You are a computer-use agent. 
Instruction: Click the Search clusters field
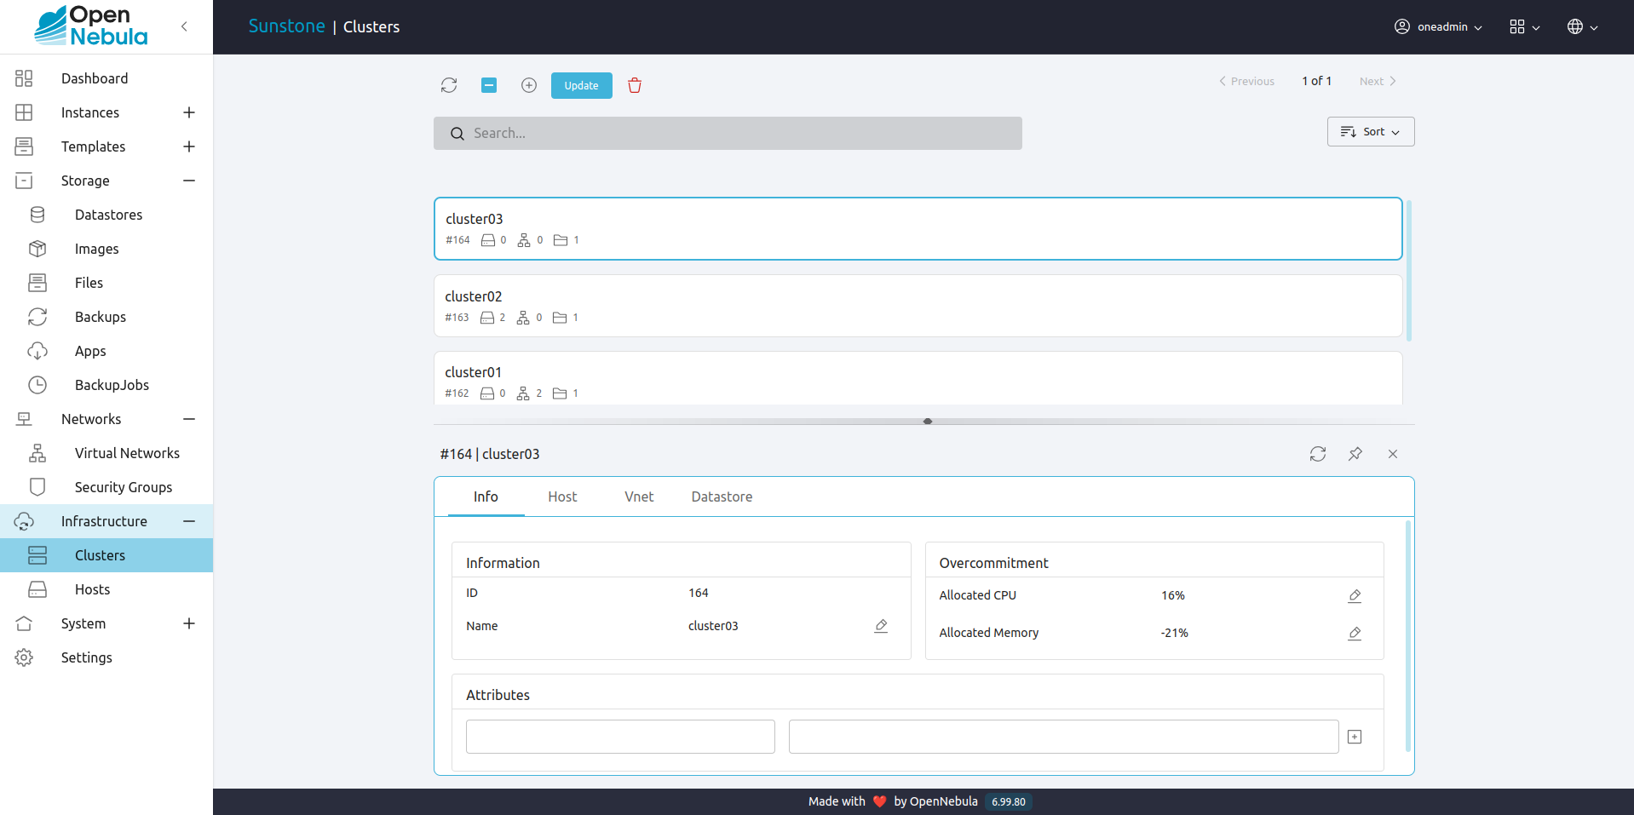(x=728, y=133)
